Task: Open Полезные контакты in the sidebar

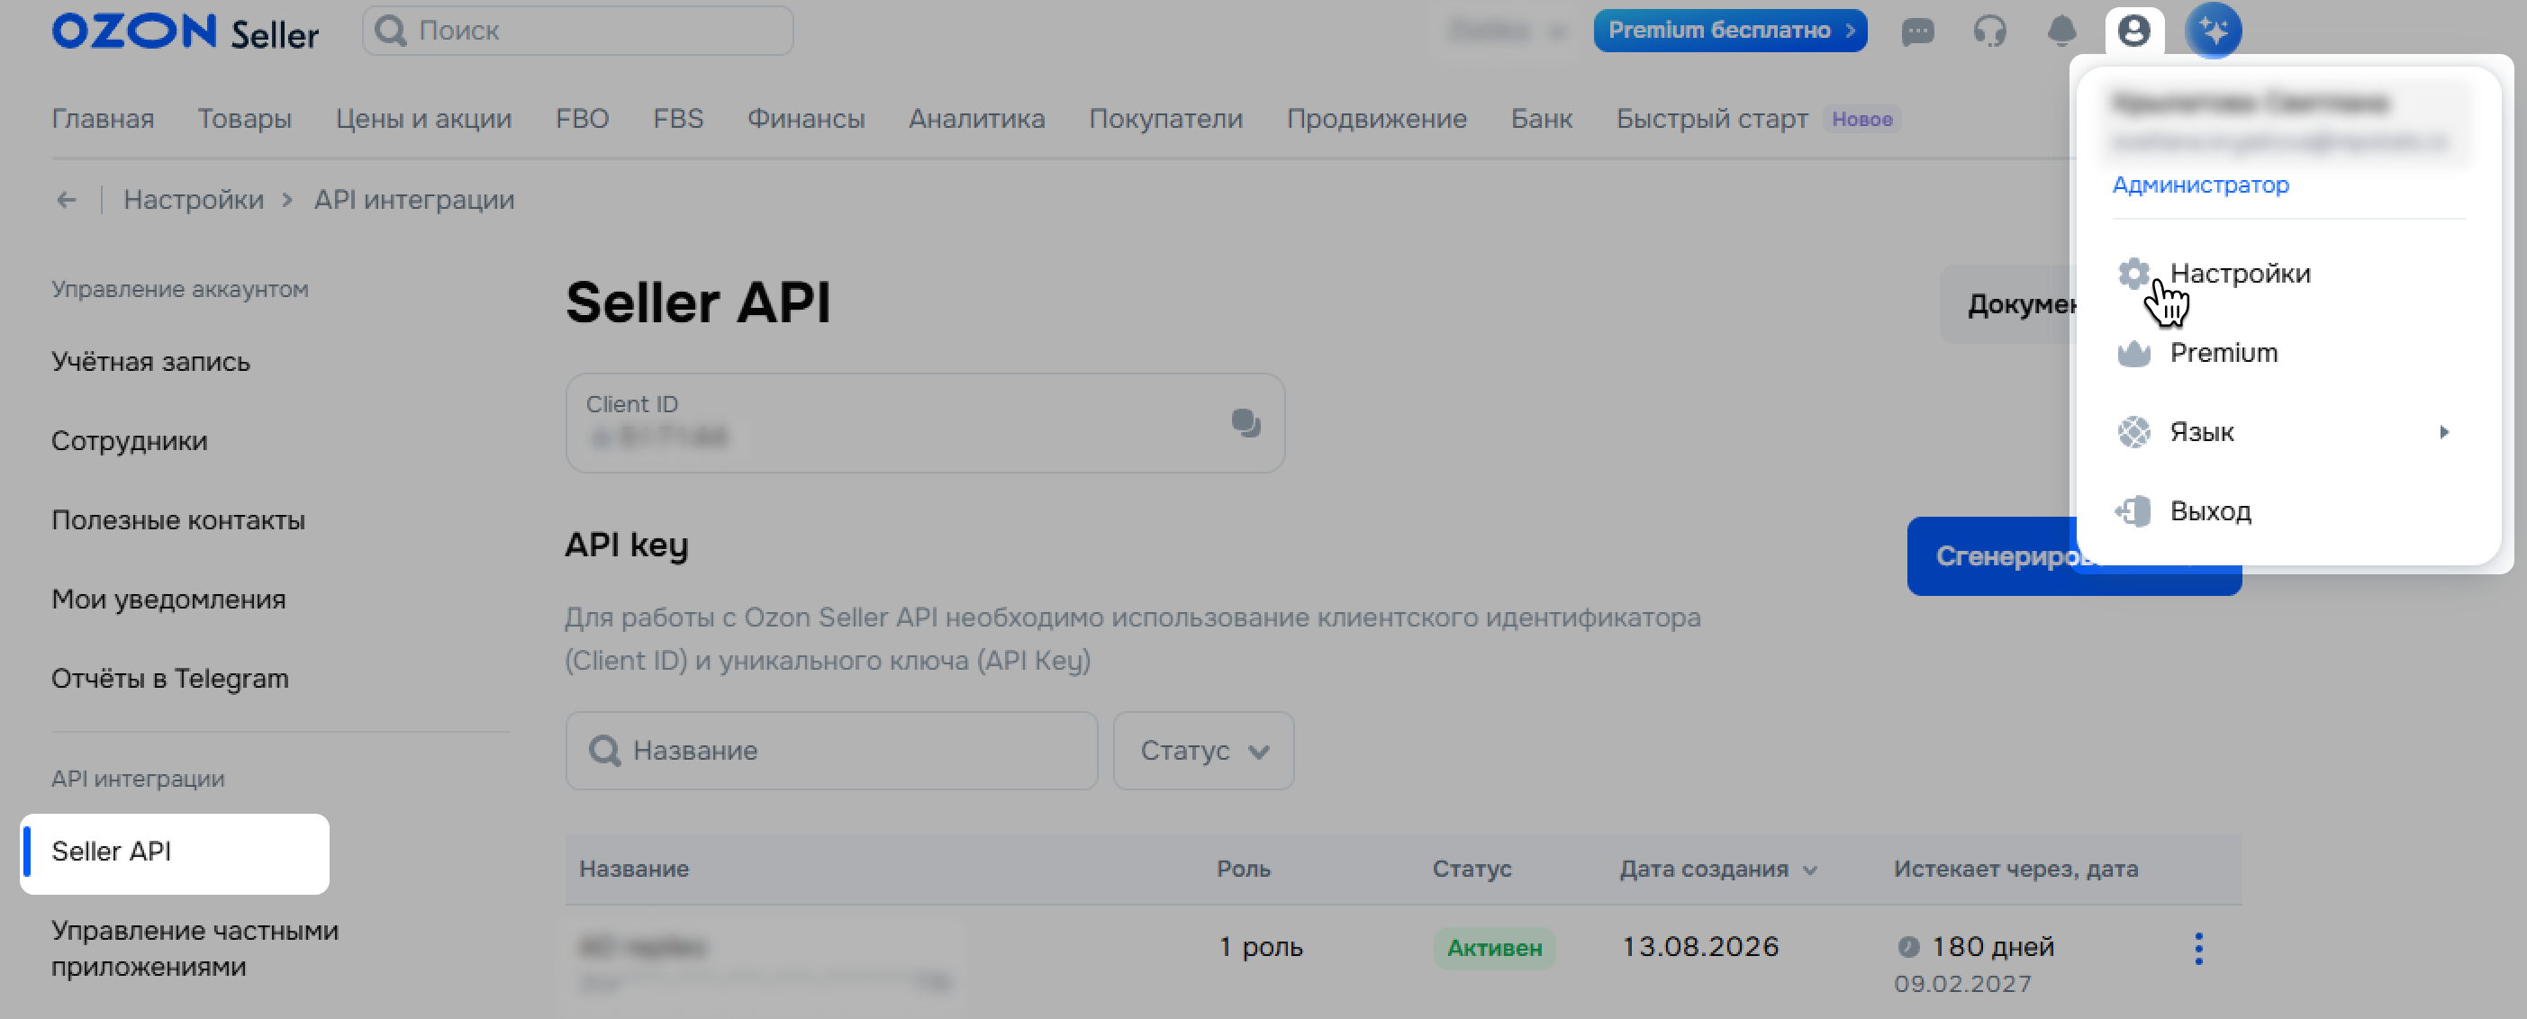Action: click(x=178, y=521)
